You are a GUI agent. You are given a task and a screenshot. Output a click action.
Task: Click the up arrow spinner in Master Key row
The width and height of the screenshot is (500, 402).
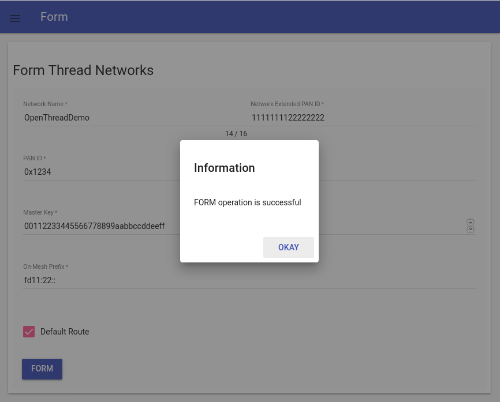[471, 222]
